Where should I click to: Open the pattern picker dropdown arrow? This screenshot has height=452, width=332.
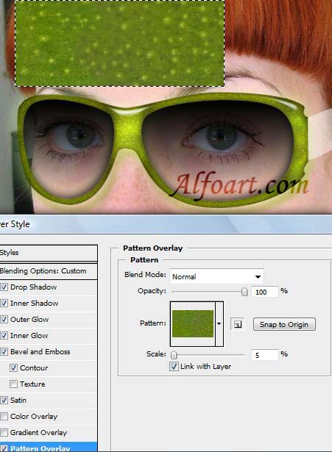pos(219,323)
